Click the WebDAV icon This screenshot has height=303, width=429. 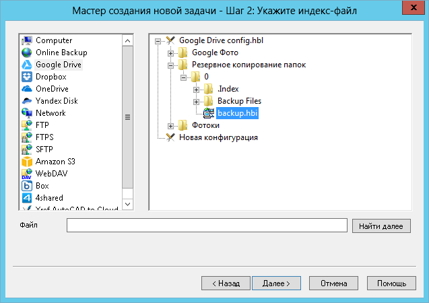pos(27,174)
